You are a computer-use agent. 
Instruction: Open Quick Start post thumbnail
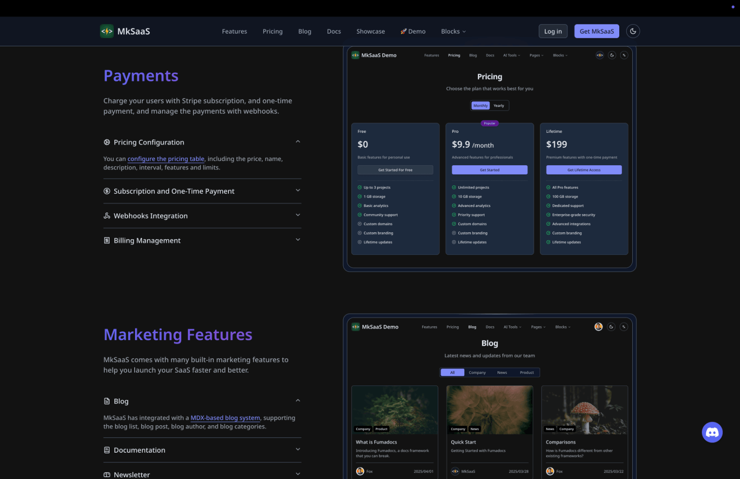pyautogui.click(x=490, y=410)
